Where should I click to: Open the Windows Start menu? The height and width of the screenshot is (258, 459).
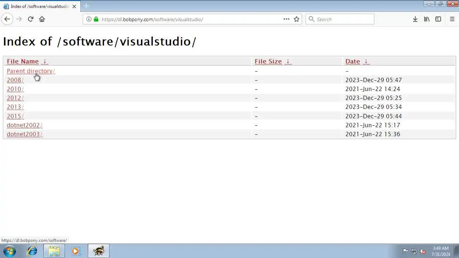pos(10,251)
